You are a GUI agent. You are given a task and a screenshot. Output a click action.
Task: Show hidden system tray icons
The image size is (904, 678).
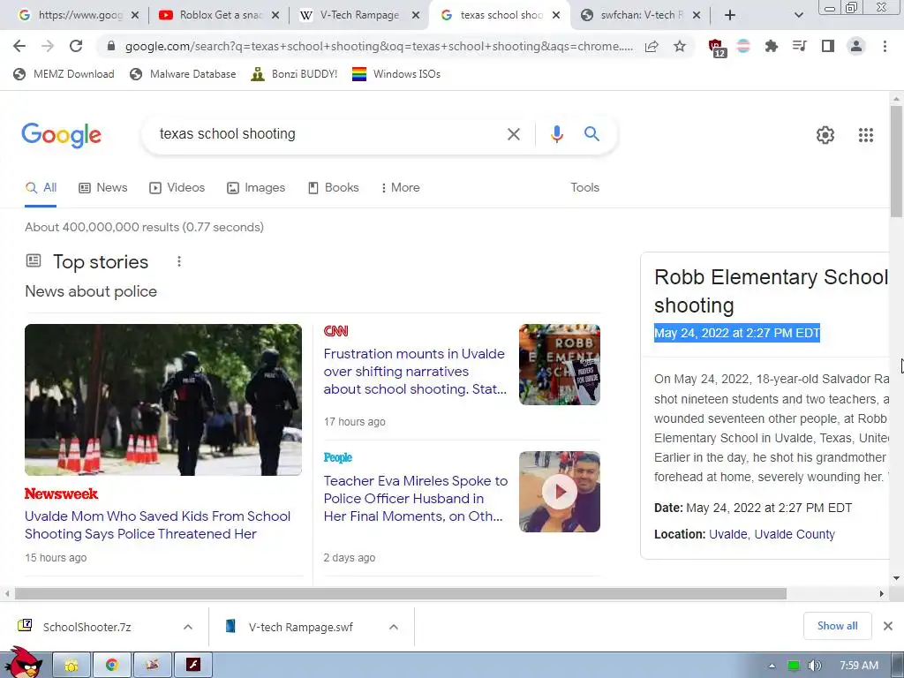pyautogui.click(x=772, y=666)
